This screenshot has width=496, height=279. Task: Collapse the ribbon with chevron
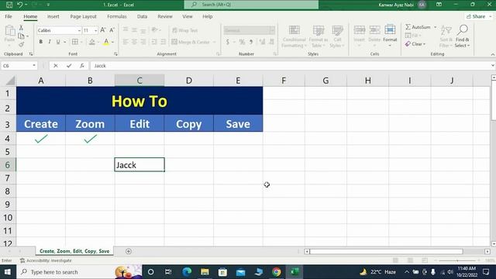[x=492, y=54]
